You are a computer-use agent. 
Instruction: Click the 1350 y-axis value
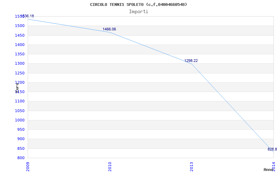[20, 54]
